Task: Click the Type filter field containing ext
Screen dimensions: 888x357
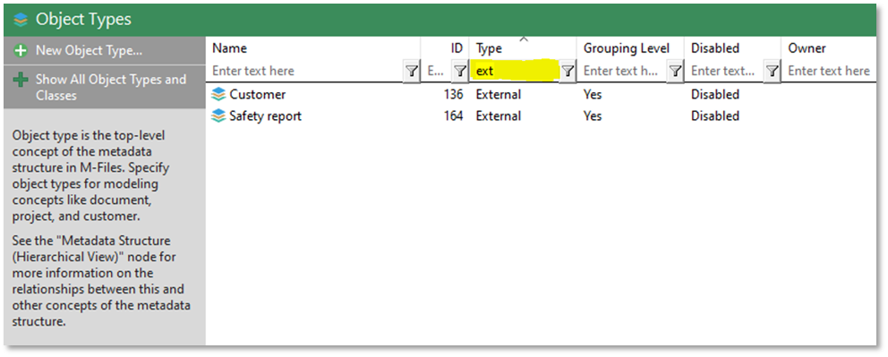Action: coord(516,72)
